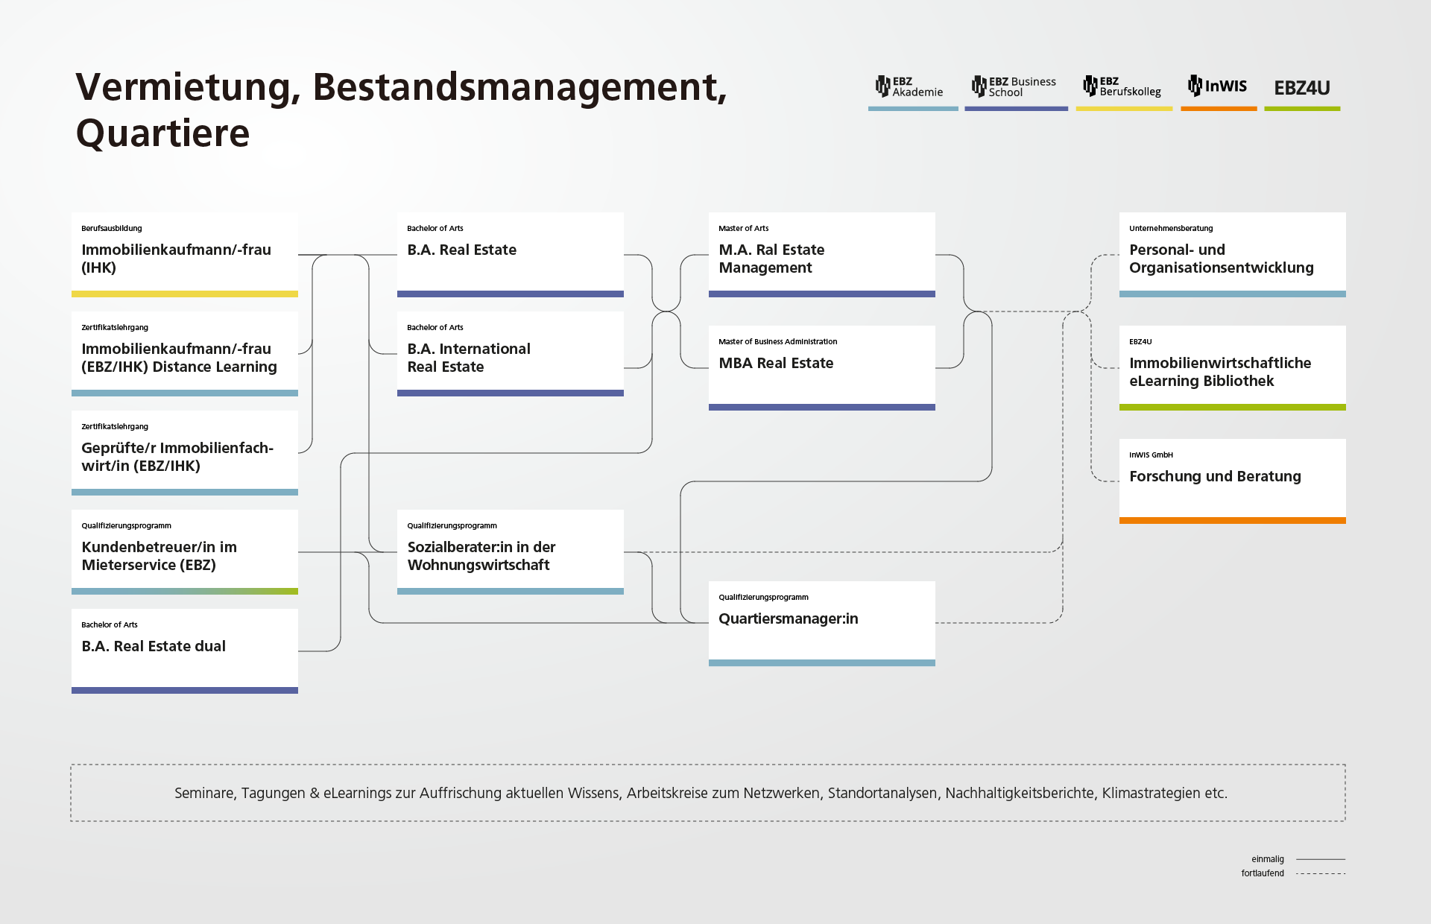
Task: Click the 'einmalig' legend label
Action: pyautogui.click(x=1268, y=859)
